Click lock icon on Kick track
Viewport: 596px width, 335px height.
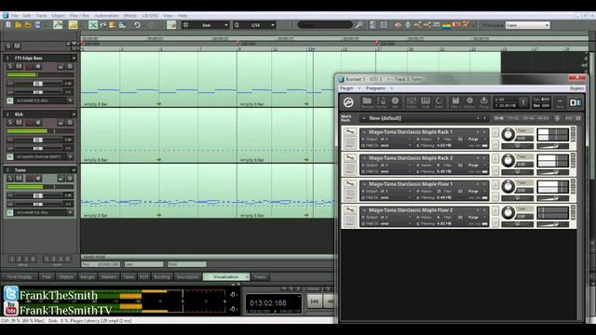click(61, 123)
